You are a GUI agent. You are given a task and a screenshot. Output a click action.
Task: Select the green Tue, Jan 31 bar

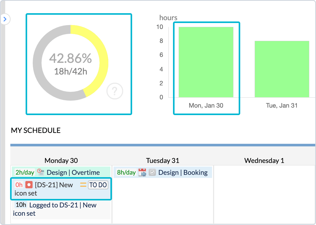282,69
